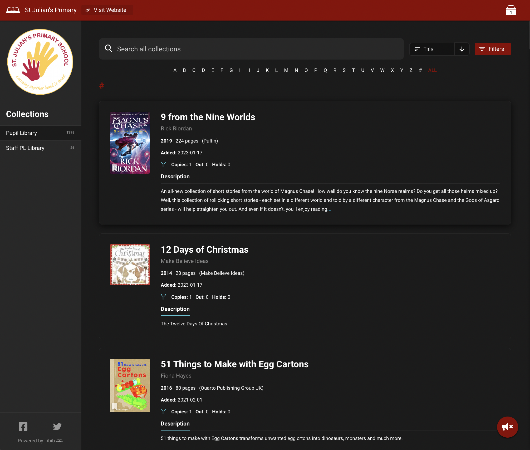This screenshot has width=530, height=450.
Task: Open 9 from the Nine Worlds title
Action: (x=208, y=117)
